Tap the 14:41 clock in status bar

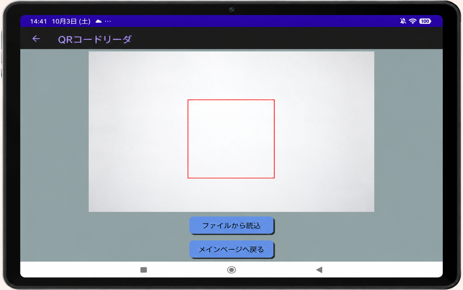[39, 21]
